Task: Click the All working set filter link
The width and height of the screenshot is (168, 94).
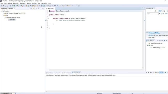Action: [161, 14]
